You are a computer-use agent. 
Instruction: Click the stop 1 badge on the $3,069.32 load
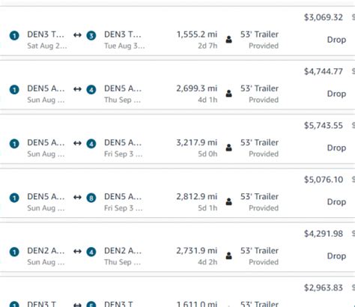[x=14, y=35]
